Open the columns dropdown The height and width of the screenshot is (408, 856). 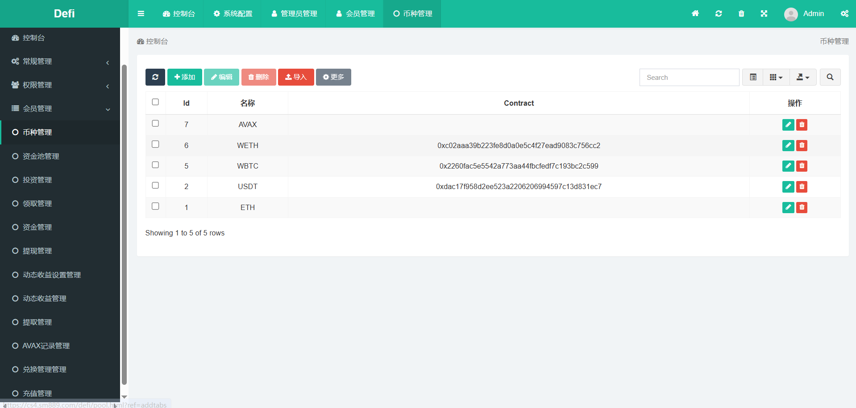776,77
